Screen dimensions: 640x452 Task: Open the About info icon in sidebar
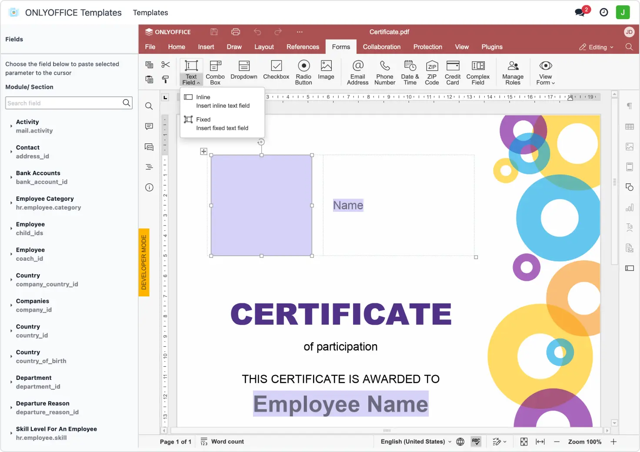click(x=149, y=187)
